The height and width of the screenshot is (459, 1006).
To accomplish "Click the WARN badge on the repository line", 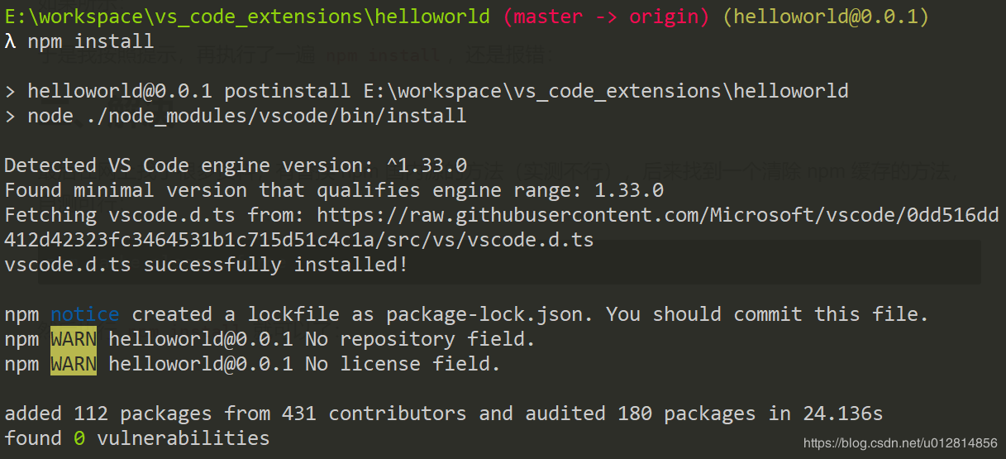I will (74, 339).
